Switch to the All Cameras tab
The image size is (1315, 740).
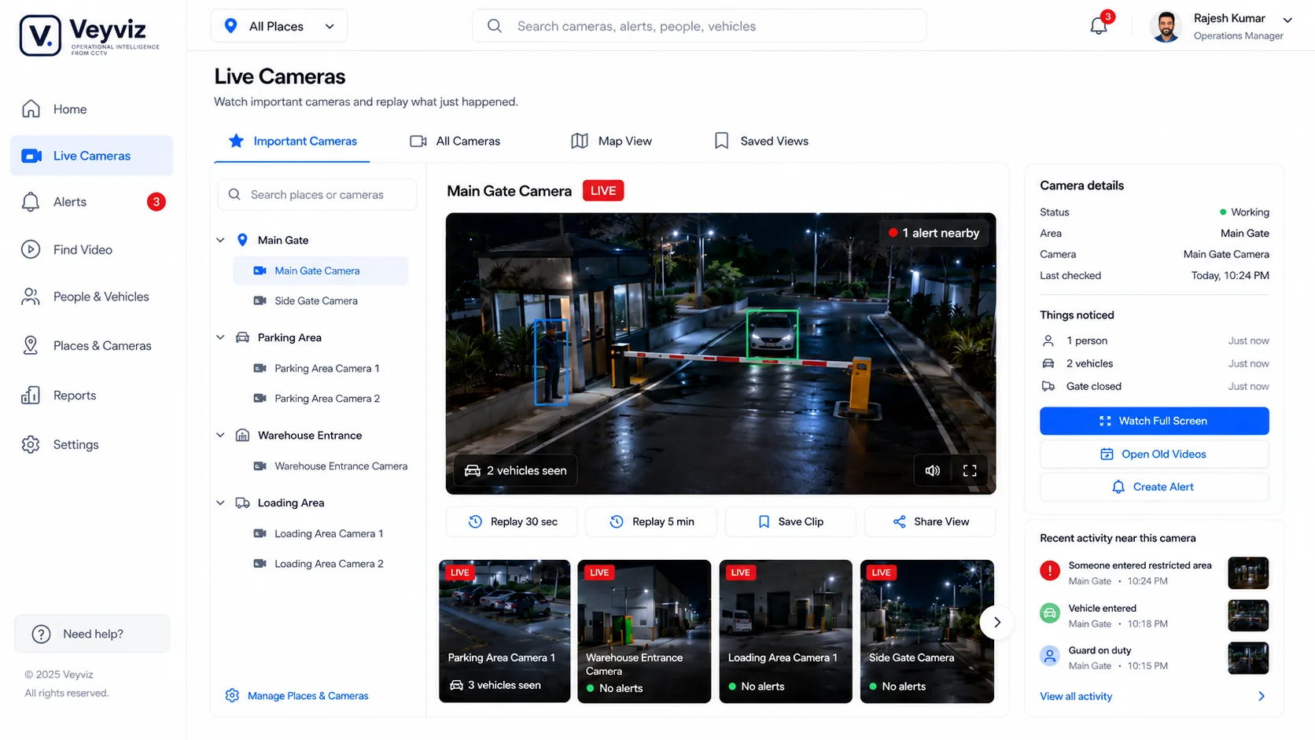[455, 141]
